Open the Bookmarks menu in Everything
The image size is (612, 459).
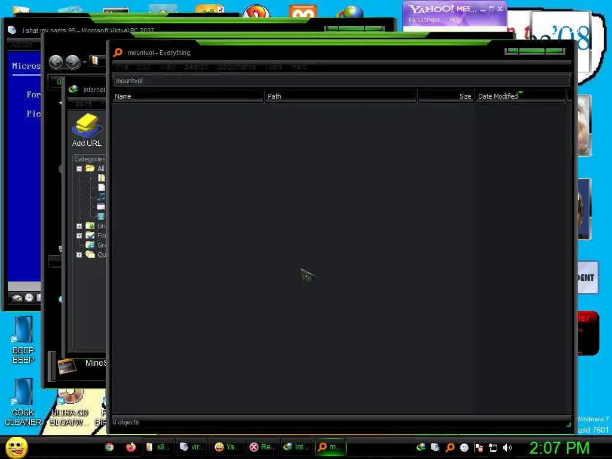(237, 67)
